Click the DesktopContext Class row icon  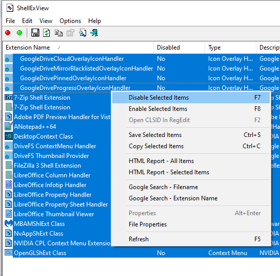(9, 136)
